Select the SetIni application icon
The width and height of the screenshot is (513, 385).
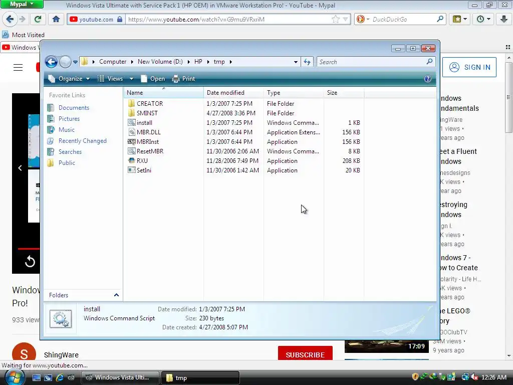(x=132, y=170)
